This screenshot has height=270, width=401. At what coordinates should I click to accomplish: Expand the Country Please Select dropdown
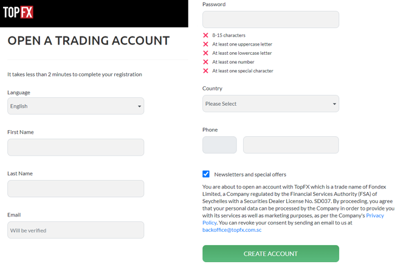pyautogui.click(x=270, y=104)
